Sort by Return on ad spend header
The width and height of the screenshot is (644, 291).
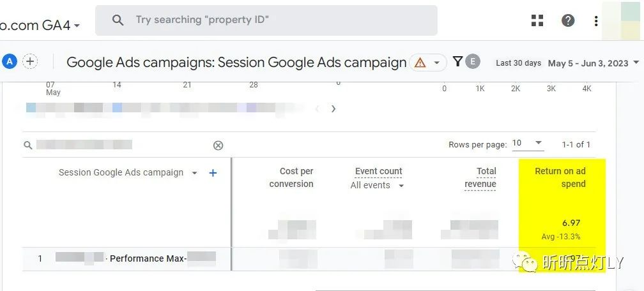coord(560,177)
